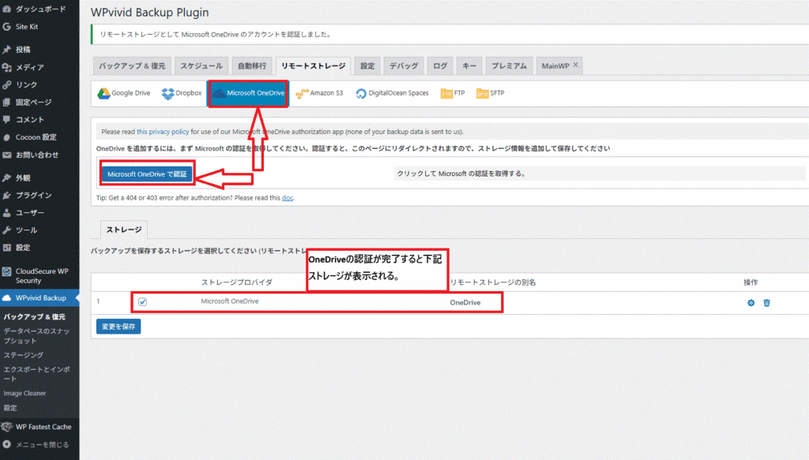The image size is (809, 460).
Task: Switch to バックアップ＆復元 tab
Action: click(132, 66)
